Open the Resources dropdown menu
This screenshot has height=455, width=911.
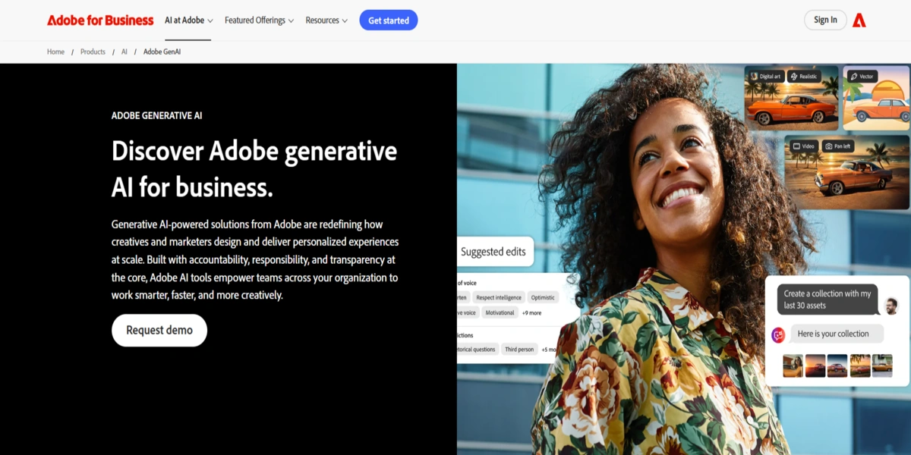(326, 20)
